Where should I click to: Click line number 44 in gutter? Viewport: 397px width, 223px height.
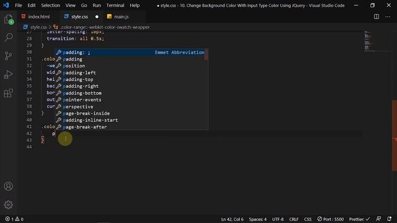[x=29, y=147]
